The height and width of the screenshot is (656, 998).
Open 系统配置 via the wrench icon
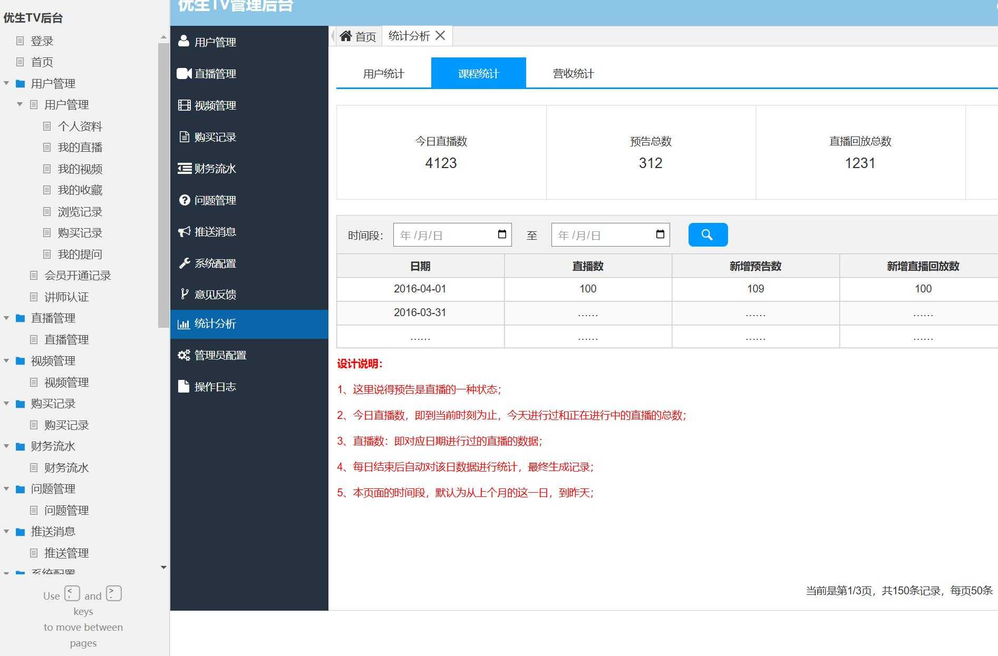(x=183, y=263)
